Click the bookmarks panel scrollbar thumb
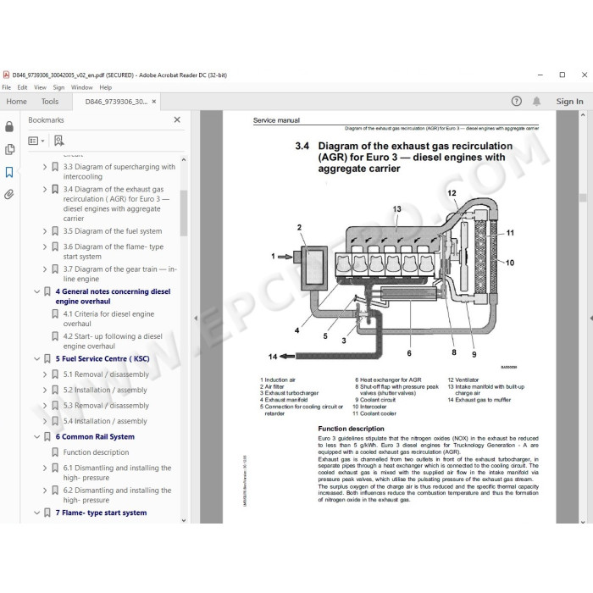593x593 pixels. pyautogui.click(x=184, y=213)
